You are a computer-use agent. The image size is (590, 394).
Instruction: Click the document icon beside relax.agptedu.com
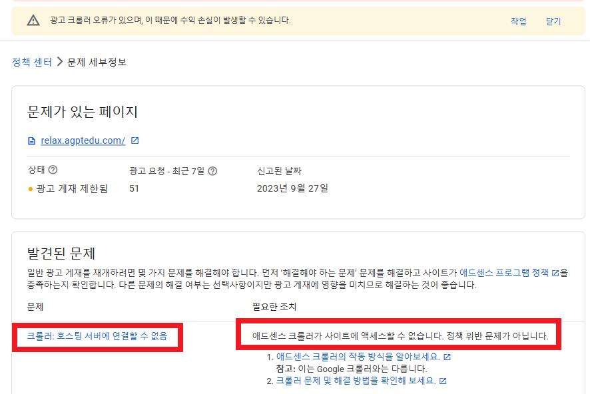point(30,140)
